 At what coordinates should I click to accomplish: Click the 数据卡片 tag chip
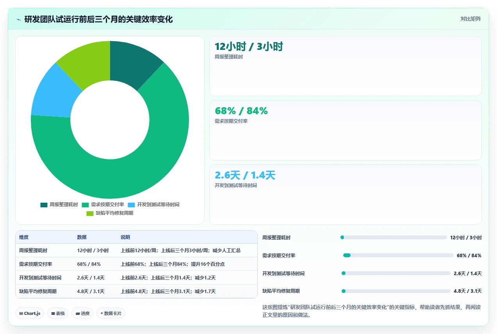click(111, 313)
